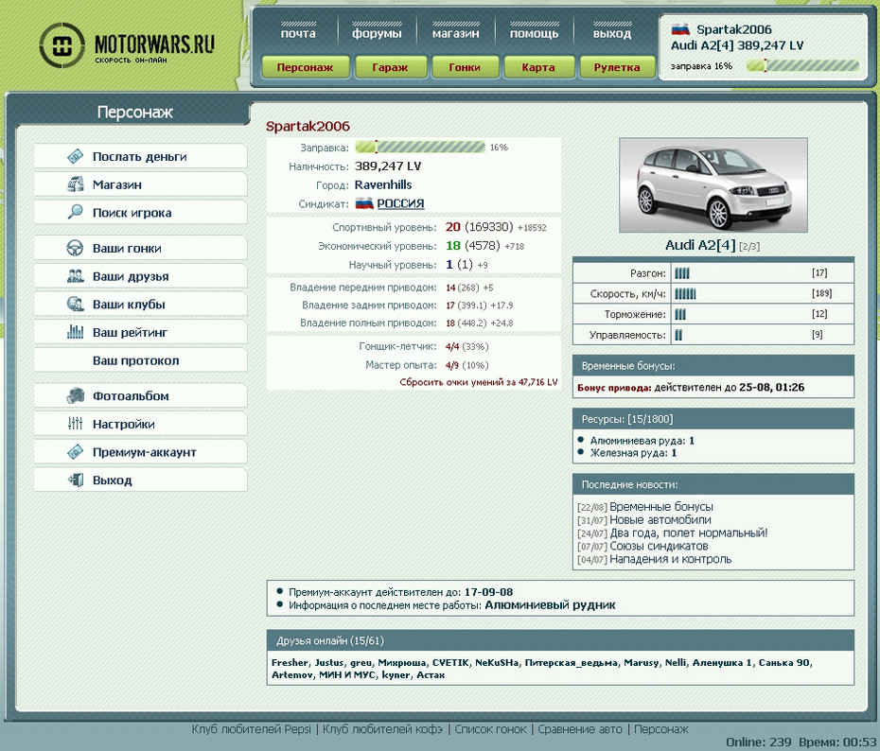The height and width of the screenshot is (751, 880).
Task: Click the Заправка fuel bar in profile
Action: click(x=420, y=147)
